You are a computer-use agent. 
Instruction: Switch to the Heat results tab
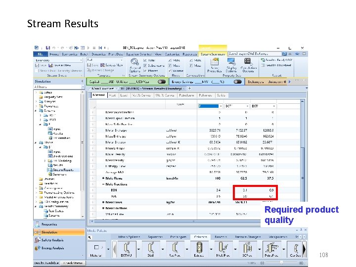(x=112, y=95)
